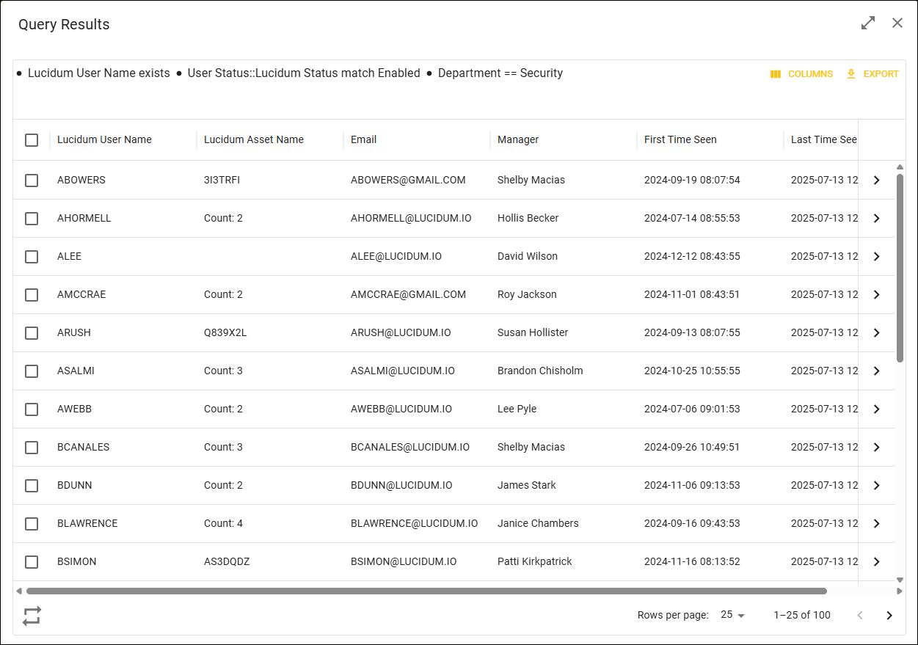The height and width of the screenshot is (645, 918).
Task: Click the horizontal scrollbar thumb
Action: pyautogui.click(x=426, y=591)
